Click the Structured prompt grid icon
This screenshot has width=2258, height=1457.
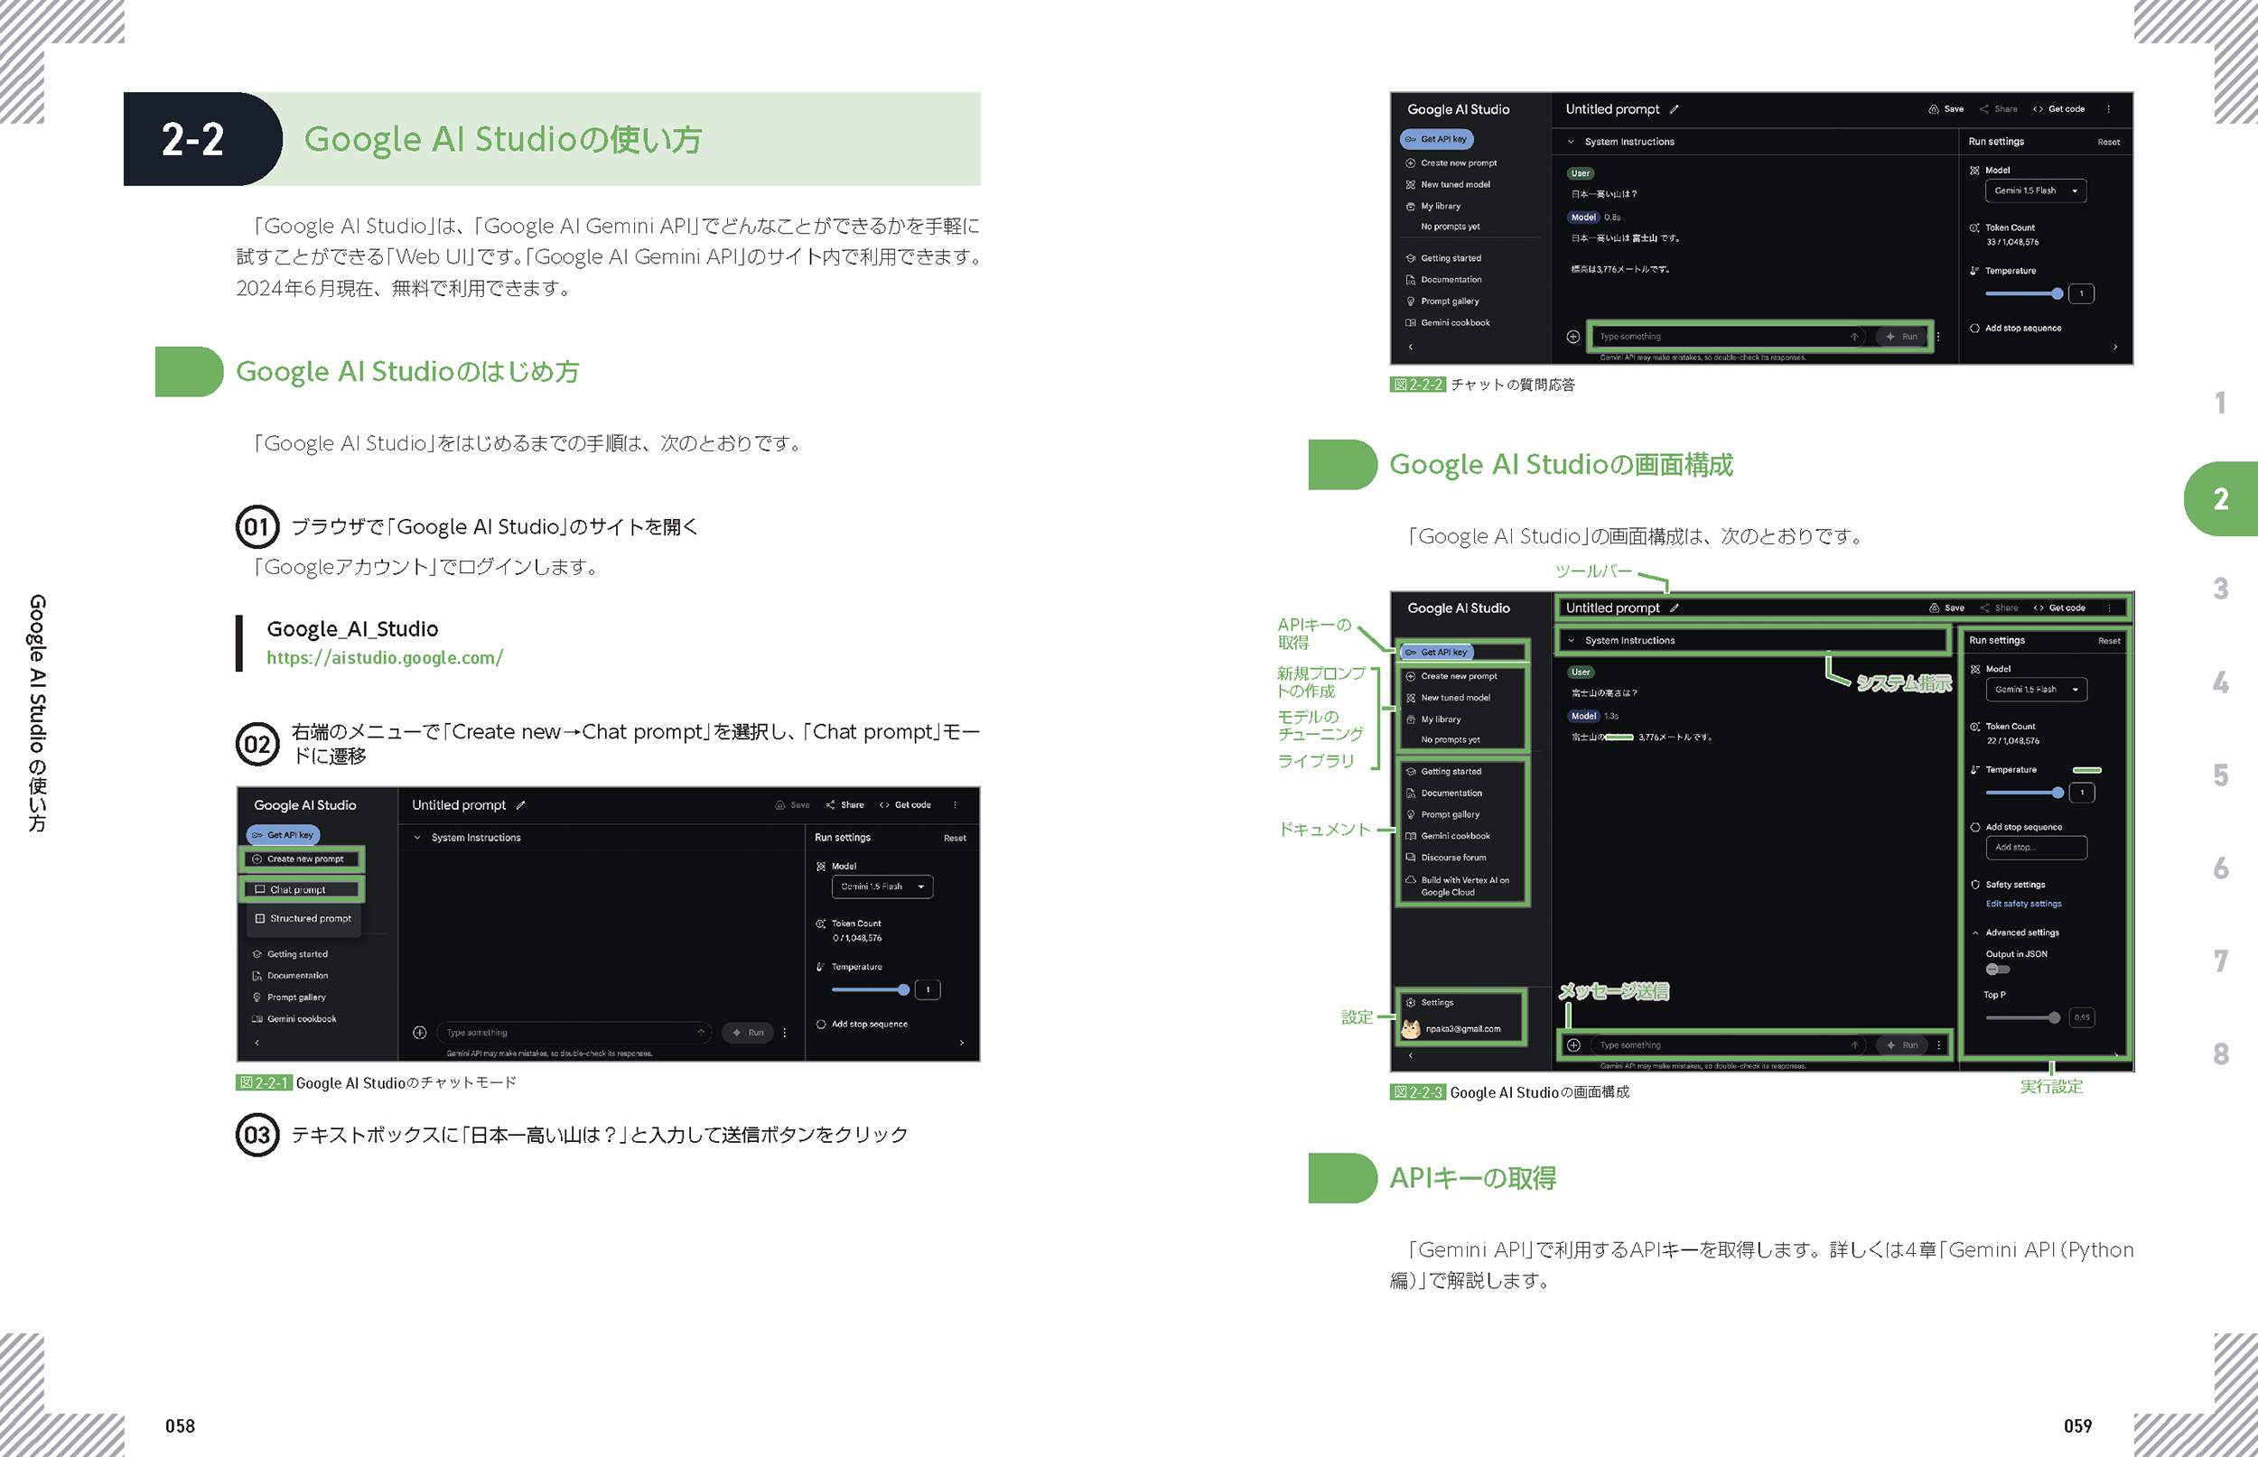(260, 918)
